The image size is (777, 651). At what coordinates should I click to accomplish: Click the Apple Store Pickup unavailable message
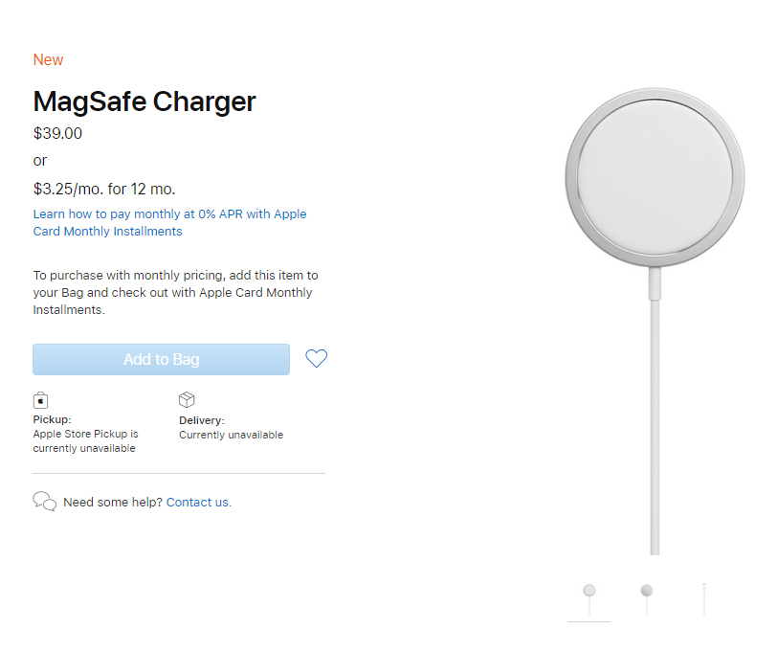[x=85, y=441]
